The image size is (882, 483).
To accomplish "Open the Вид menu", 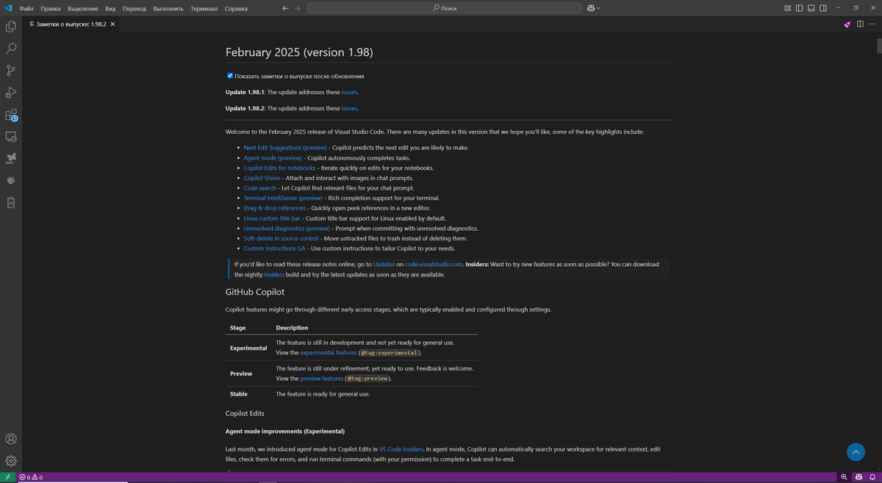I will [x=110, y=8].
